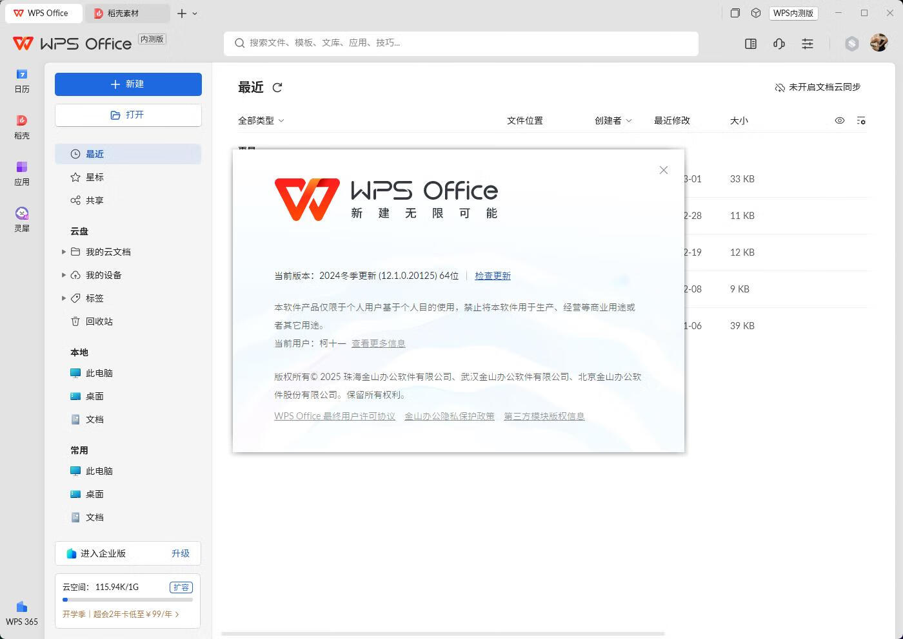
Task: Open the 应用 apps sidebar icon
Action: click(x=22, y=174)
